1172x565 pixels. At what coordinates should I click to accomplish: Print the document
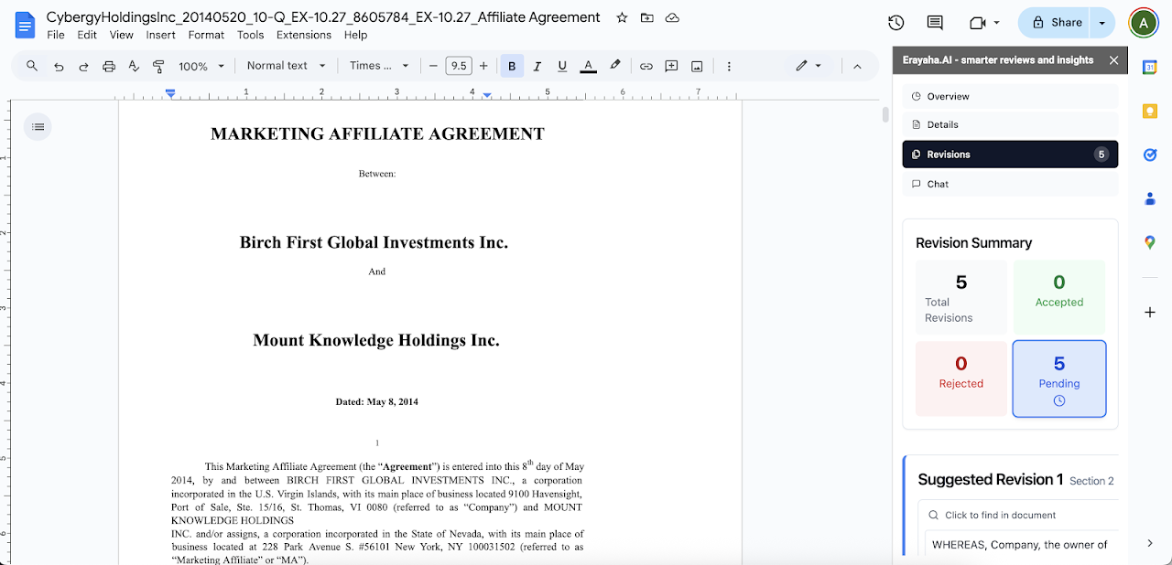[x=109, y=66]
